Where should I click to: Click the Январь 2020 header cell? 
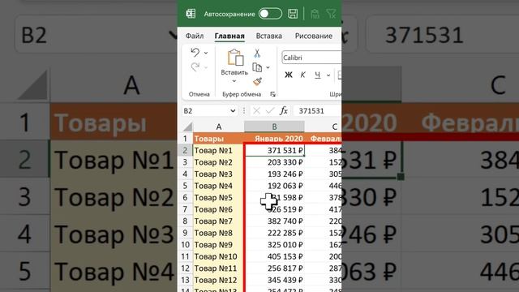[x=274, y=139]
